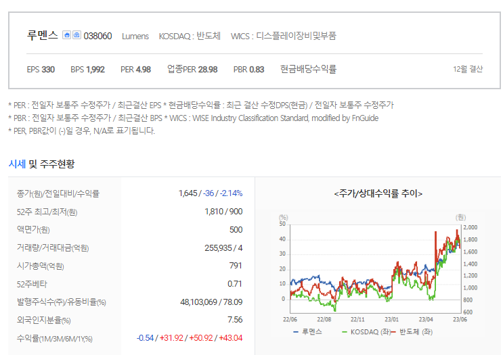Click the 종가/전일대비/수익률 row label
The height and width of the screenshot is (355, 503).
point(58,193)
